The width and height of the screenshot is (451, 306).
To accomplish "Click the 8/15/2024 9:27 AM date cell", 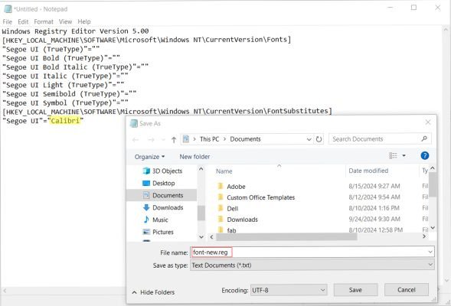I will pos(374,186).
